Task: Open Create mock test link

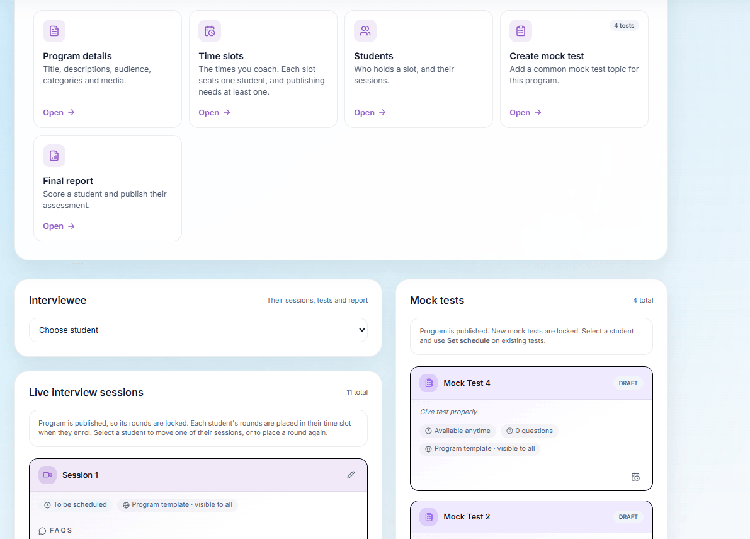Action: pyautogui.click(x=525, y=112)
